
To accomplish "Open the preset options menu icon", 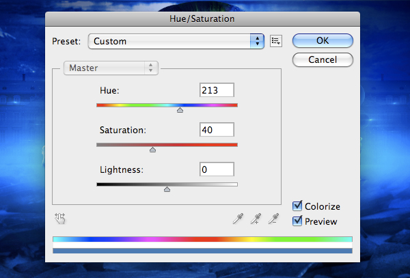I will pyautogui.click(x=276, y=41).
